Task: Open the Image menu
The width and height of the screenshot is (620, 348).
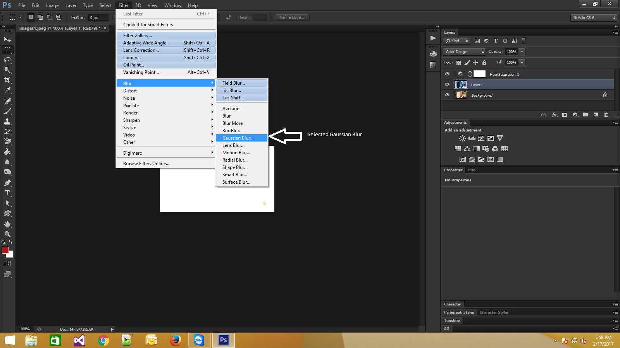Action: [x=52, y=5]
